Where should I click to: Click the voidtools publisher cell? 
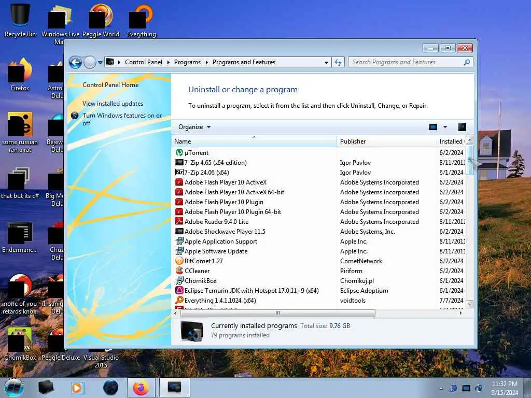click(353, 300)
